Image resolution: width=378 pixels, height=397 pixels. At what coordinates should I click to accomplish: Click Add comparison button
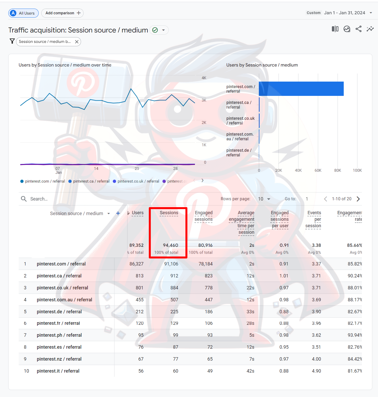pos(62,13)
